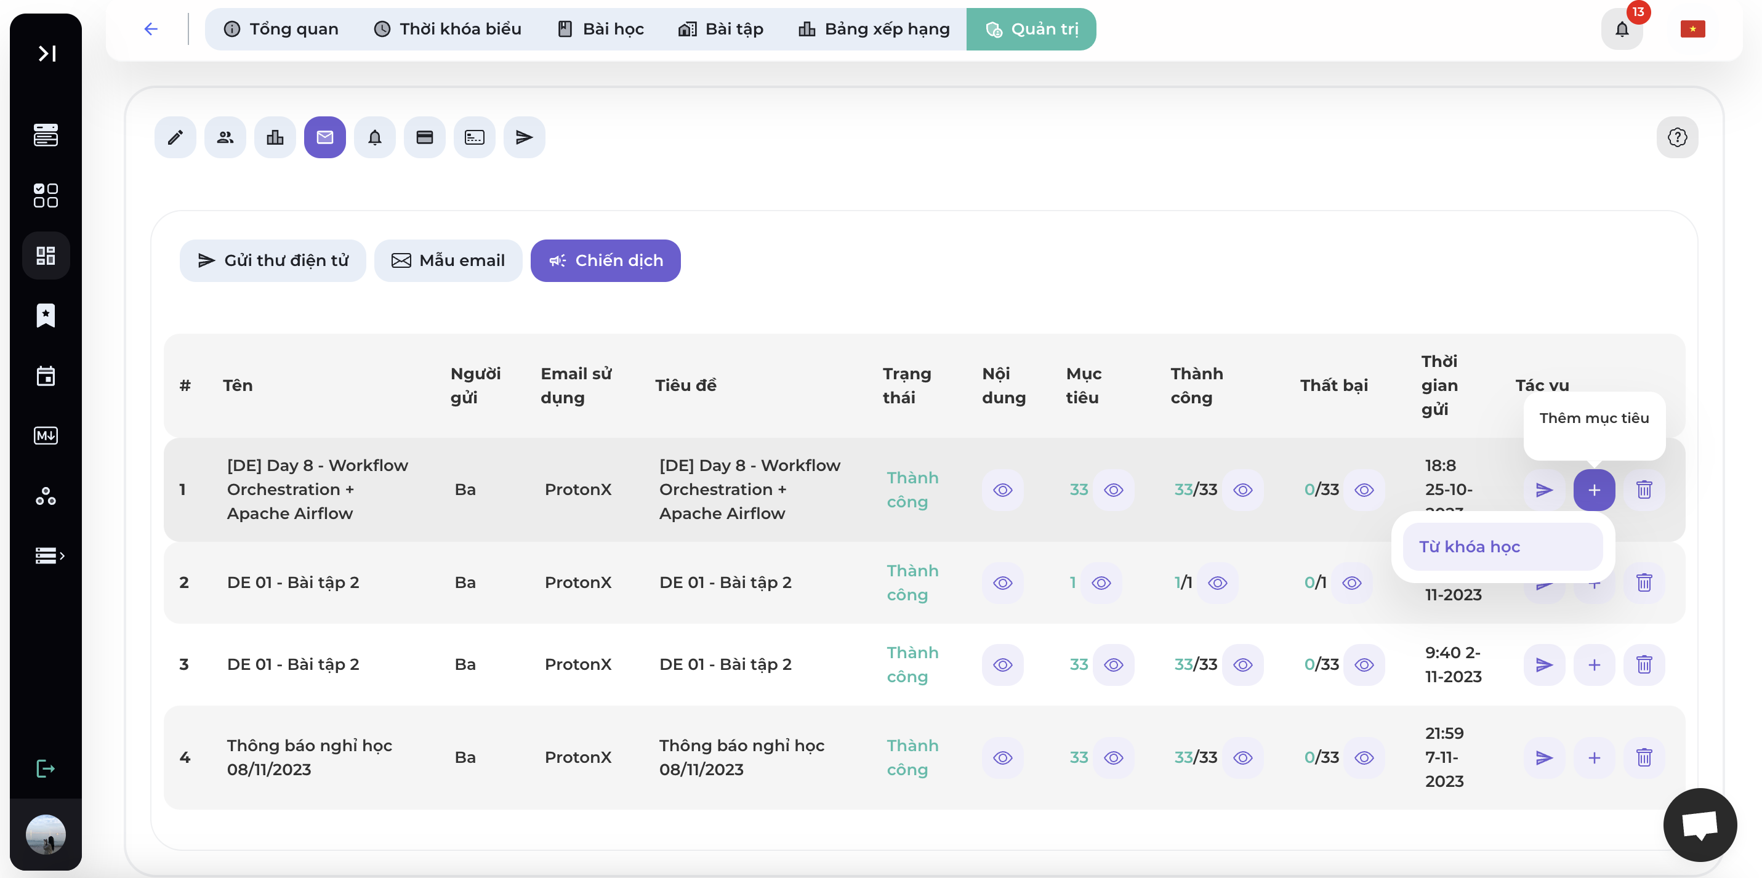Open the user avatar profile
Image resolution: width=1762 pixels, height=878 pixels.
[46, 834]
